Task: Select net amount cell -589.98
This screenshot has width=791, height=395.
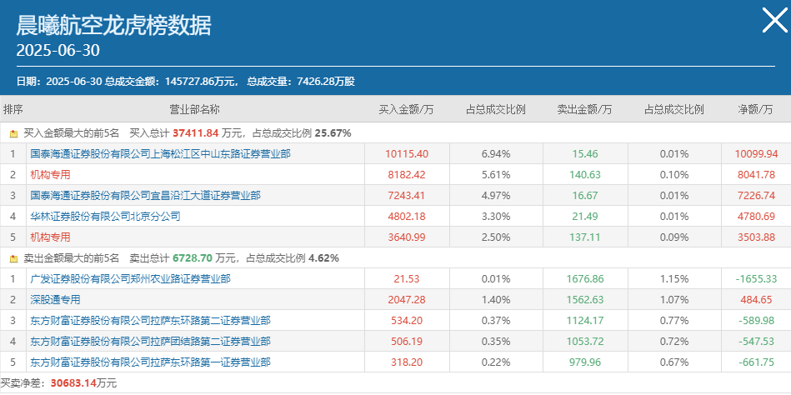Action: pyautogui.click(x=756, y=320)
